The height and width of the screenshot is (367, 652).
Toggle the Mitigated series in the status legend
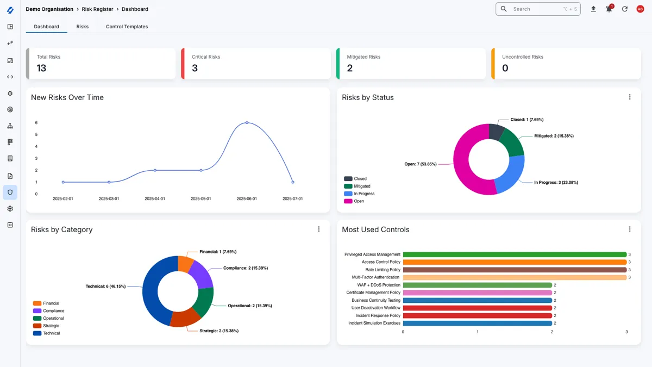360,185
